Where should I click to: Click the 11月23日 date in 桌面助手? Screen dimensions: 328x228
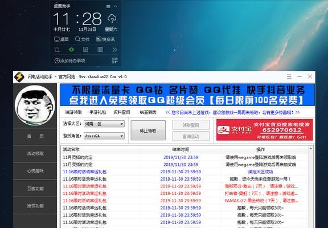(87, 30)
